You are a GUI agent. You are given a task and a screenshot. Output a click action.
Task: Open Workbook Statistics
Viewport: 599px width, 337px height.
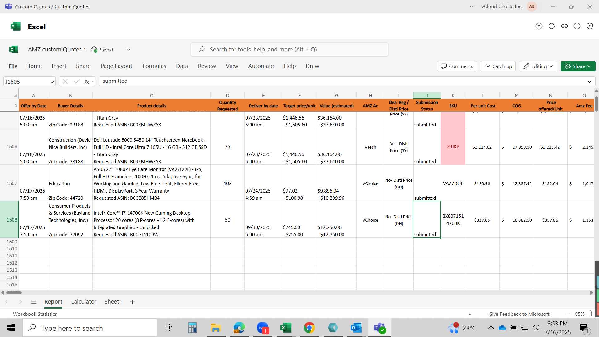pyautogui.click(x=35, y=314)
